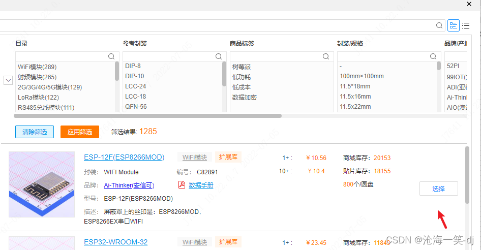
Task: Switch to compact list view icon
Action: 466,25
